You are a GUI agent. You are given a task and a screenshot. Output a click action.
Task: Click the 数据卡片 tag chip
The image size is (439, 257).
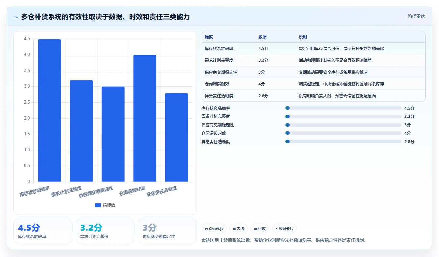coord(284,229)
